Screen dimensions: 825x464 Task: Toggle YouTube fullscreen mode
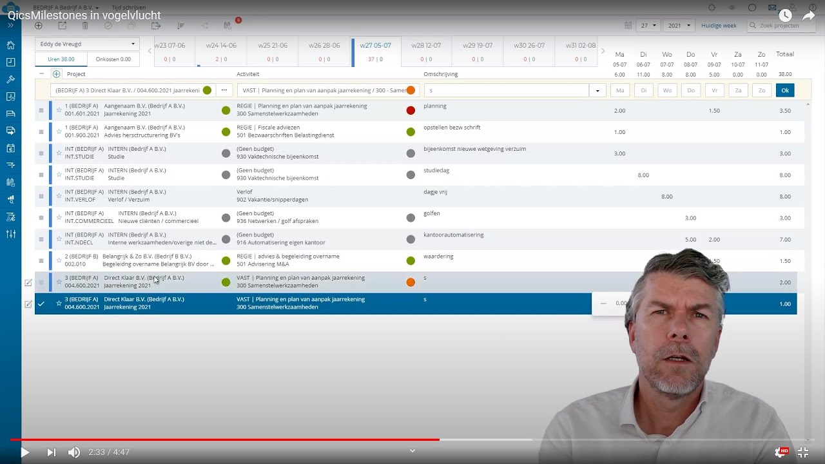pyautogui.click(x=803, y=452)
